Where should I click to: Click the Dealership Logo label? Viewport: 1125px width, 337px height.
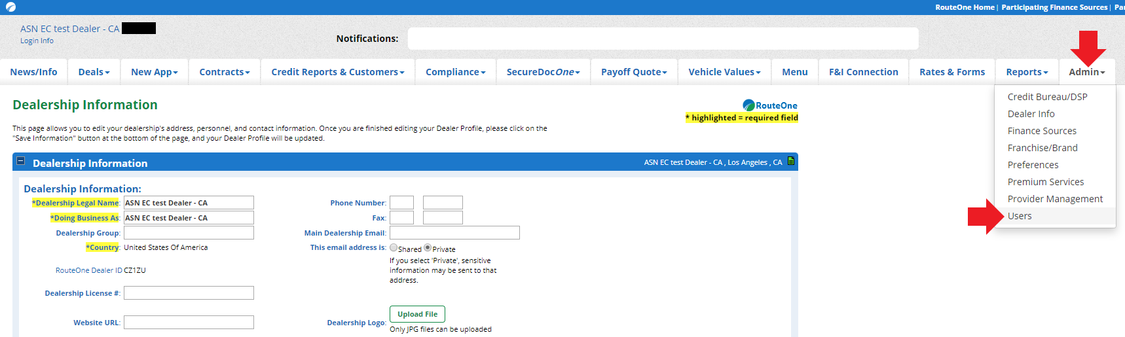click(356, 323)
